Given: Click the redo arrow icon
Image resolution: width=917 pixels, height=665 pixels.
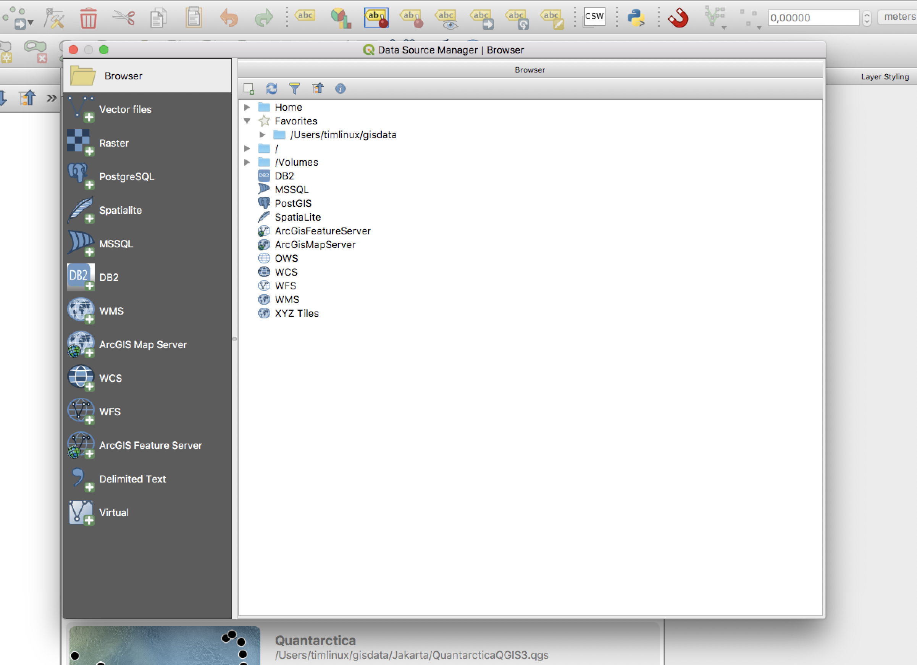Looking at the screenshot, I should [x=264, y=18].
